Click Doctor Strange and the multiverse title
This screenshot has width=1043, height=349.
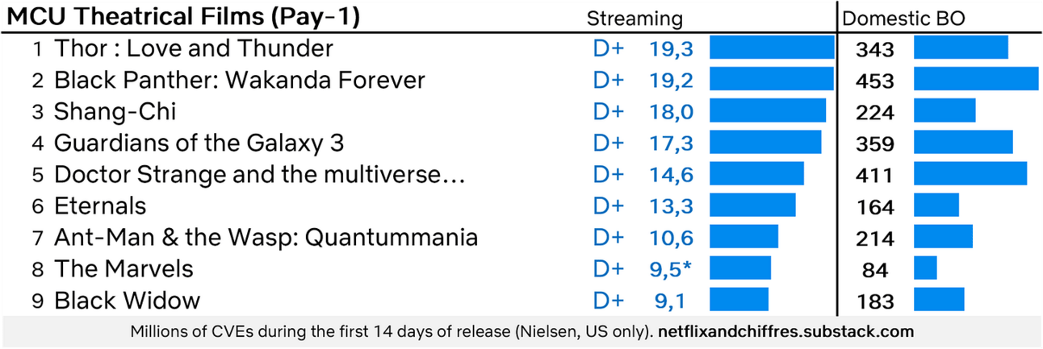pyautogui.click(x=259, y=174)
